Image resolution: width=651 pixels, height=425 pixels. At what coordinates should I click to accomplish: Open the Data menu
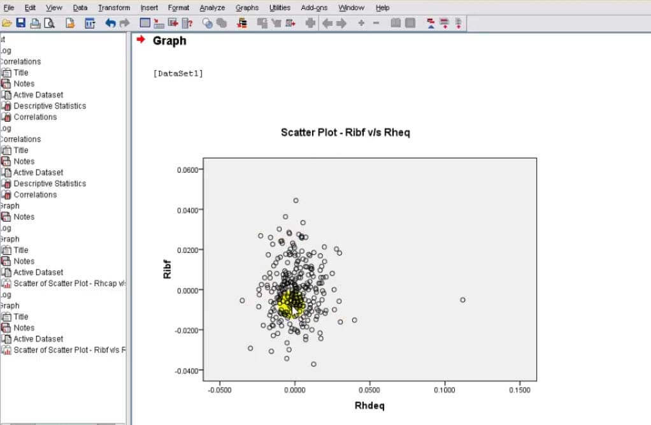(x=80, y=8)
